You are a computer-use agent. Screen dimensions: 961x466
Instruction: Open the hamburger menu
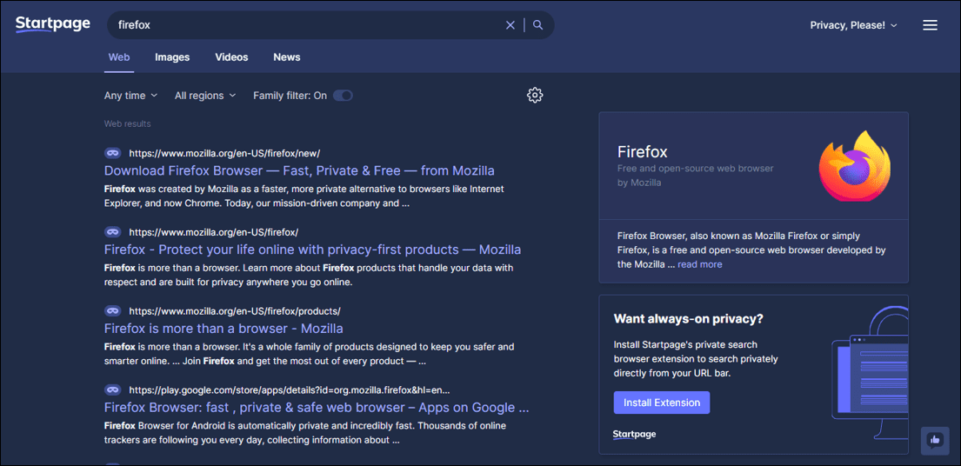coord(930,25)
